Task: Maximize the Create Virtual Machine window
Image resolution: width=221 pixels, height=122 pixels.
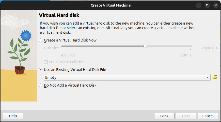Action: pos(207,5)
